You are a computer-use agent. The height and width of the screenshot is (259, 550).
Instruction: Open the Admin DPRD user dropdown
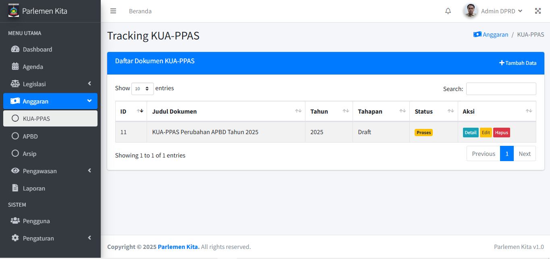pos(501,11)
